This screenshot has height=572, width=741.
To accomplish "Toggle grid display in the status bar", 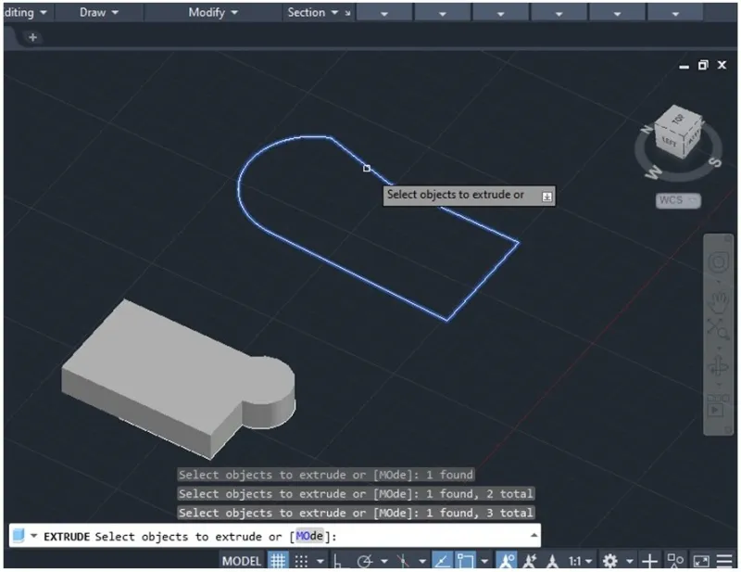I will tap(276, 561).
